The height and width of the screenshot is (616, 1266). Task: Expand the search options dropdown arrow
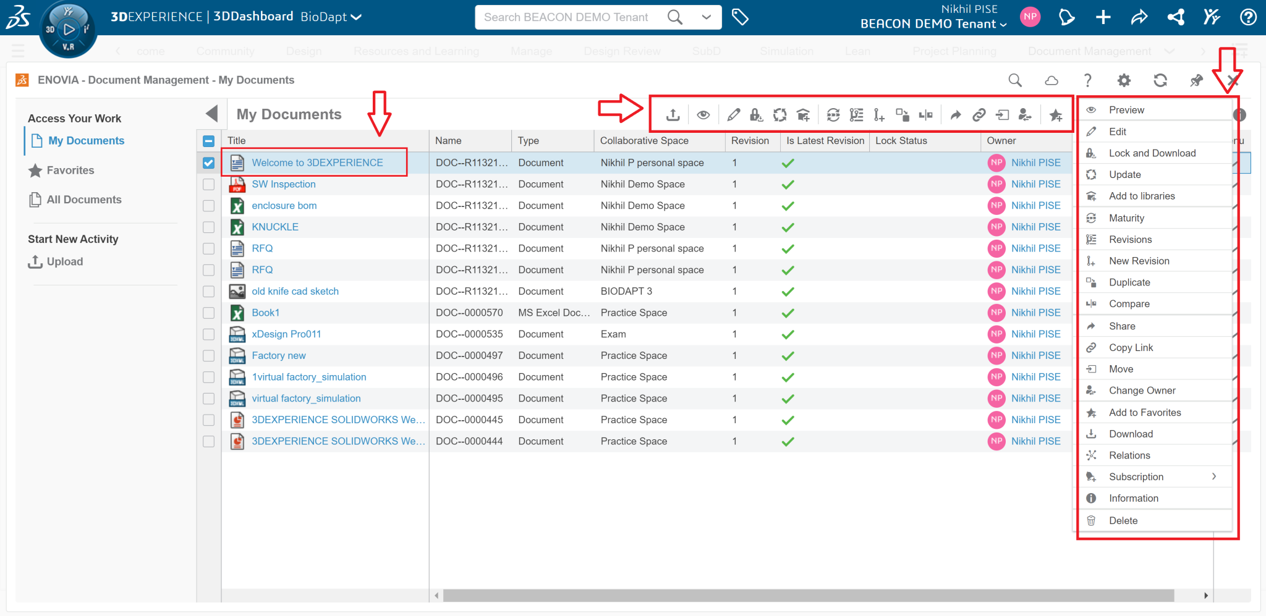tap(706, 17)
